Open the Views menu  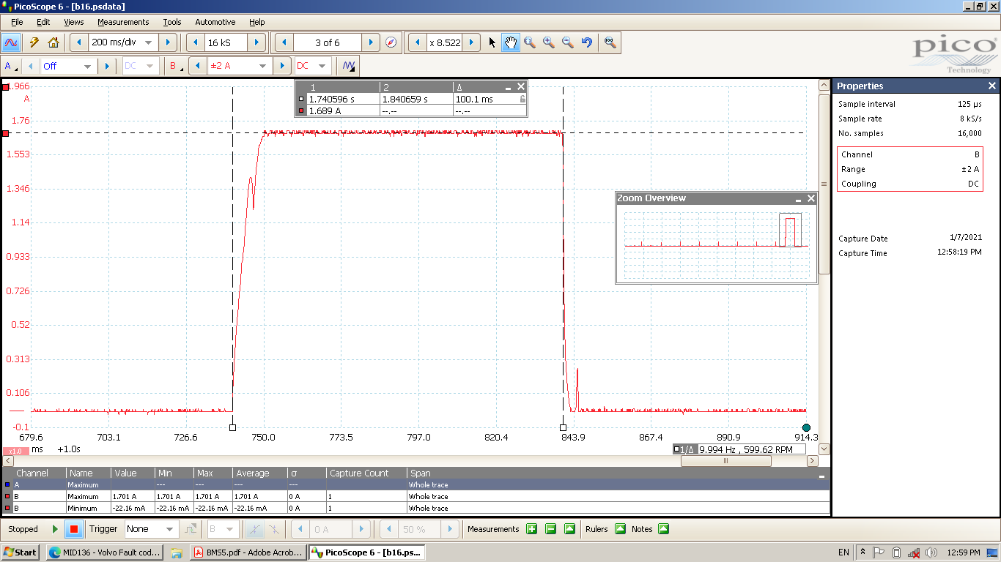click(x=73, y=22)
